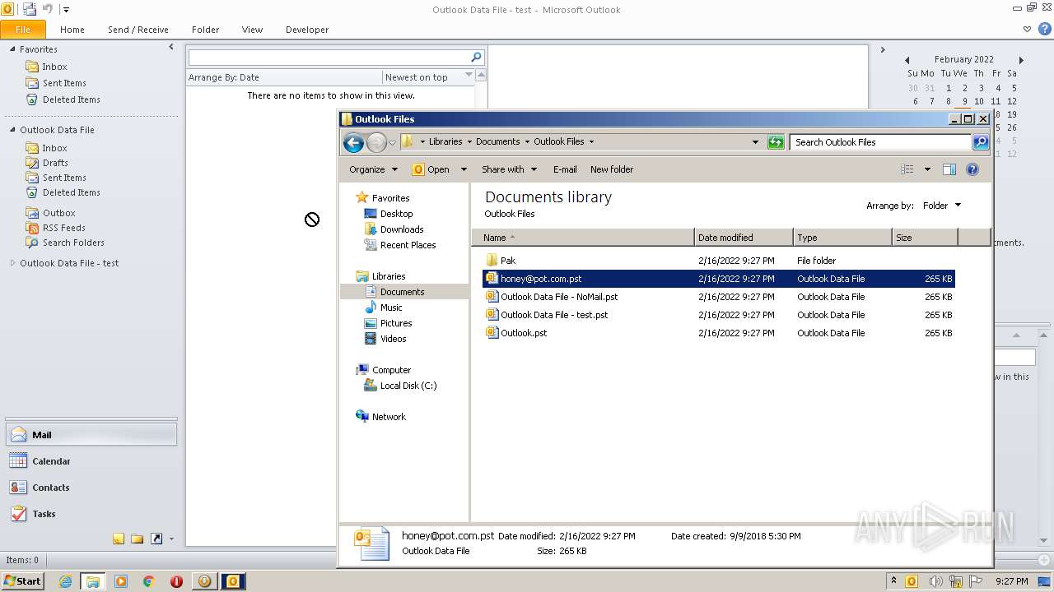Open Downloads in Explorer Favorites
This screenshot has height=592, width=1054.
tap(402, 229)
